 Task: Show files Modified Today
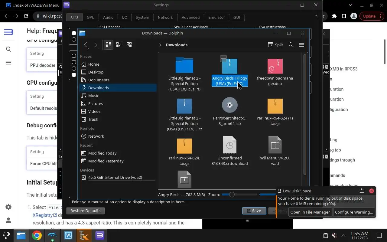tap(118, 153)
